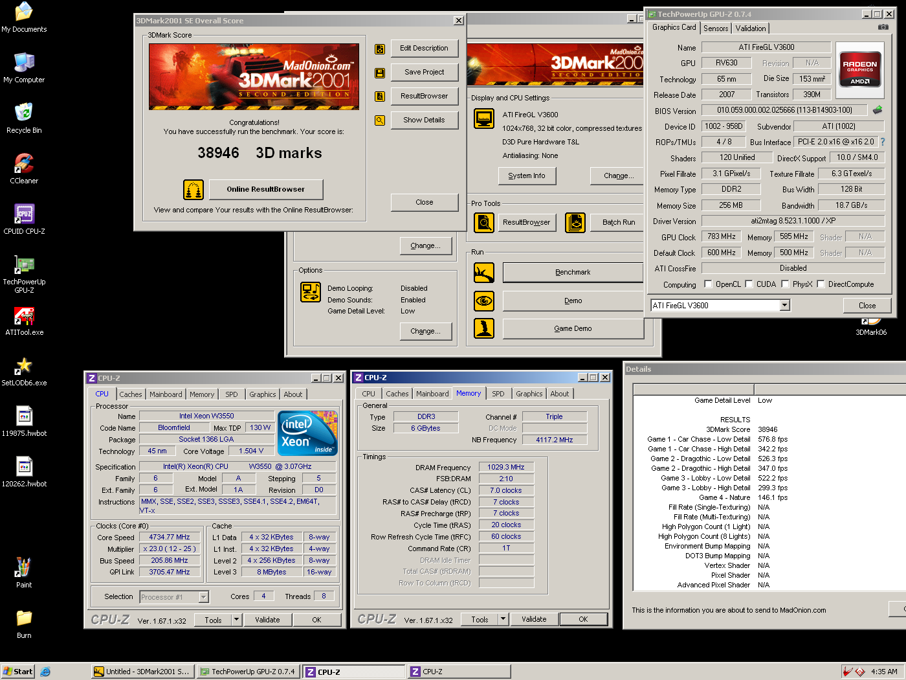This screenshot has height=680, width=906.
Task: Click Demo eye icon
Action: [x=484, y=300]
